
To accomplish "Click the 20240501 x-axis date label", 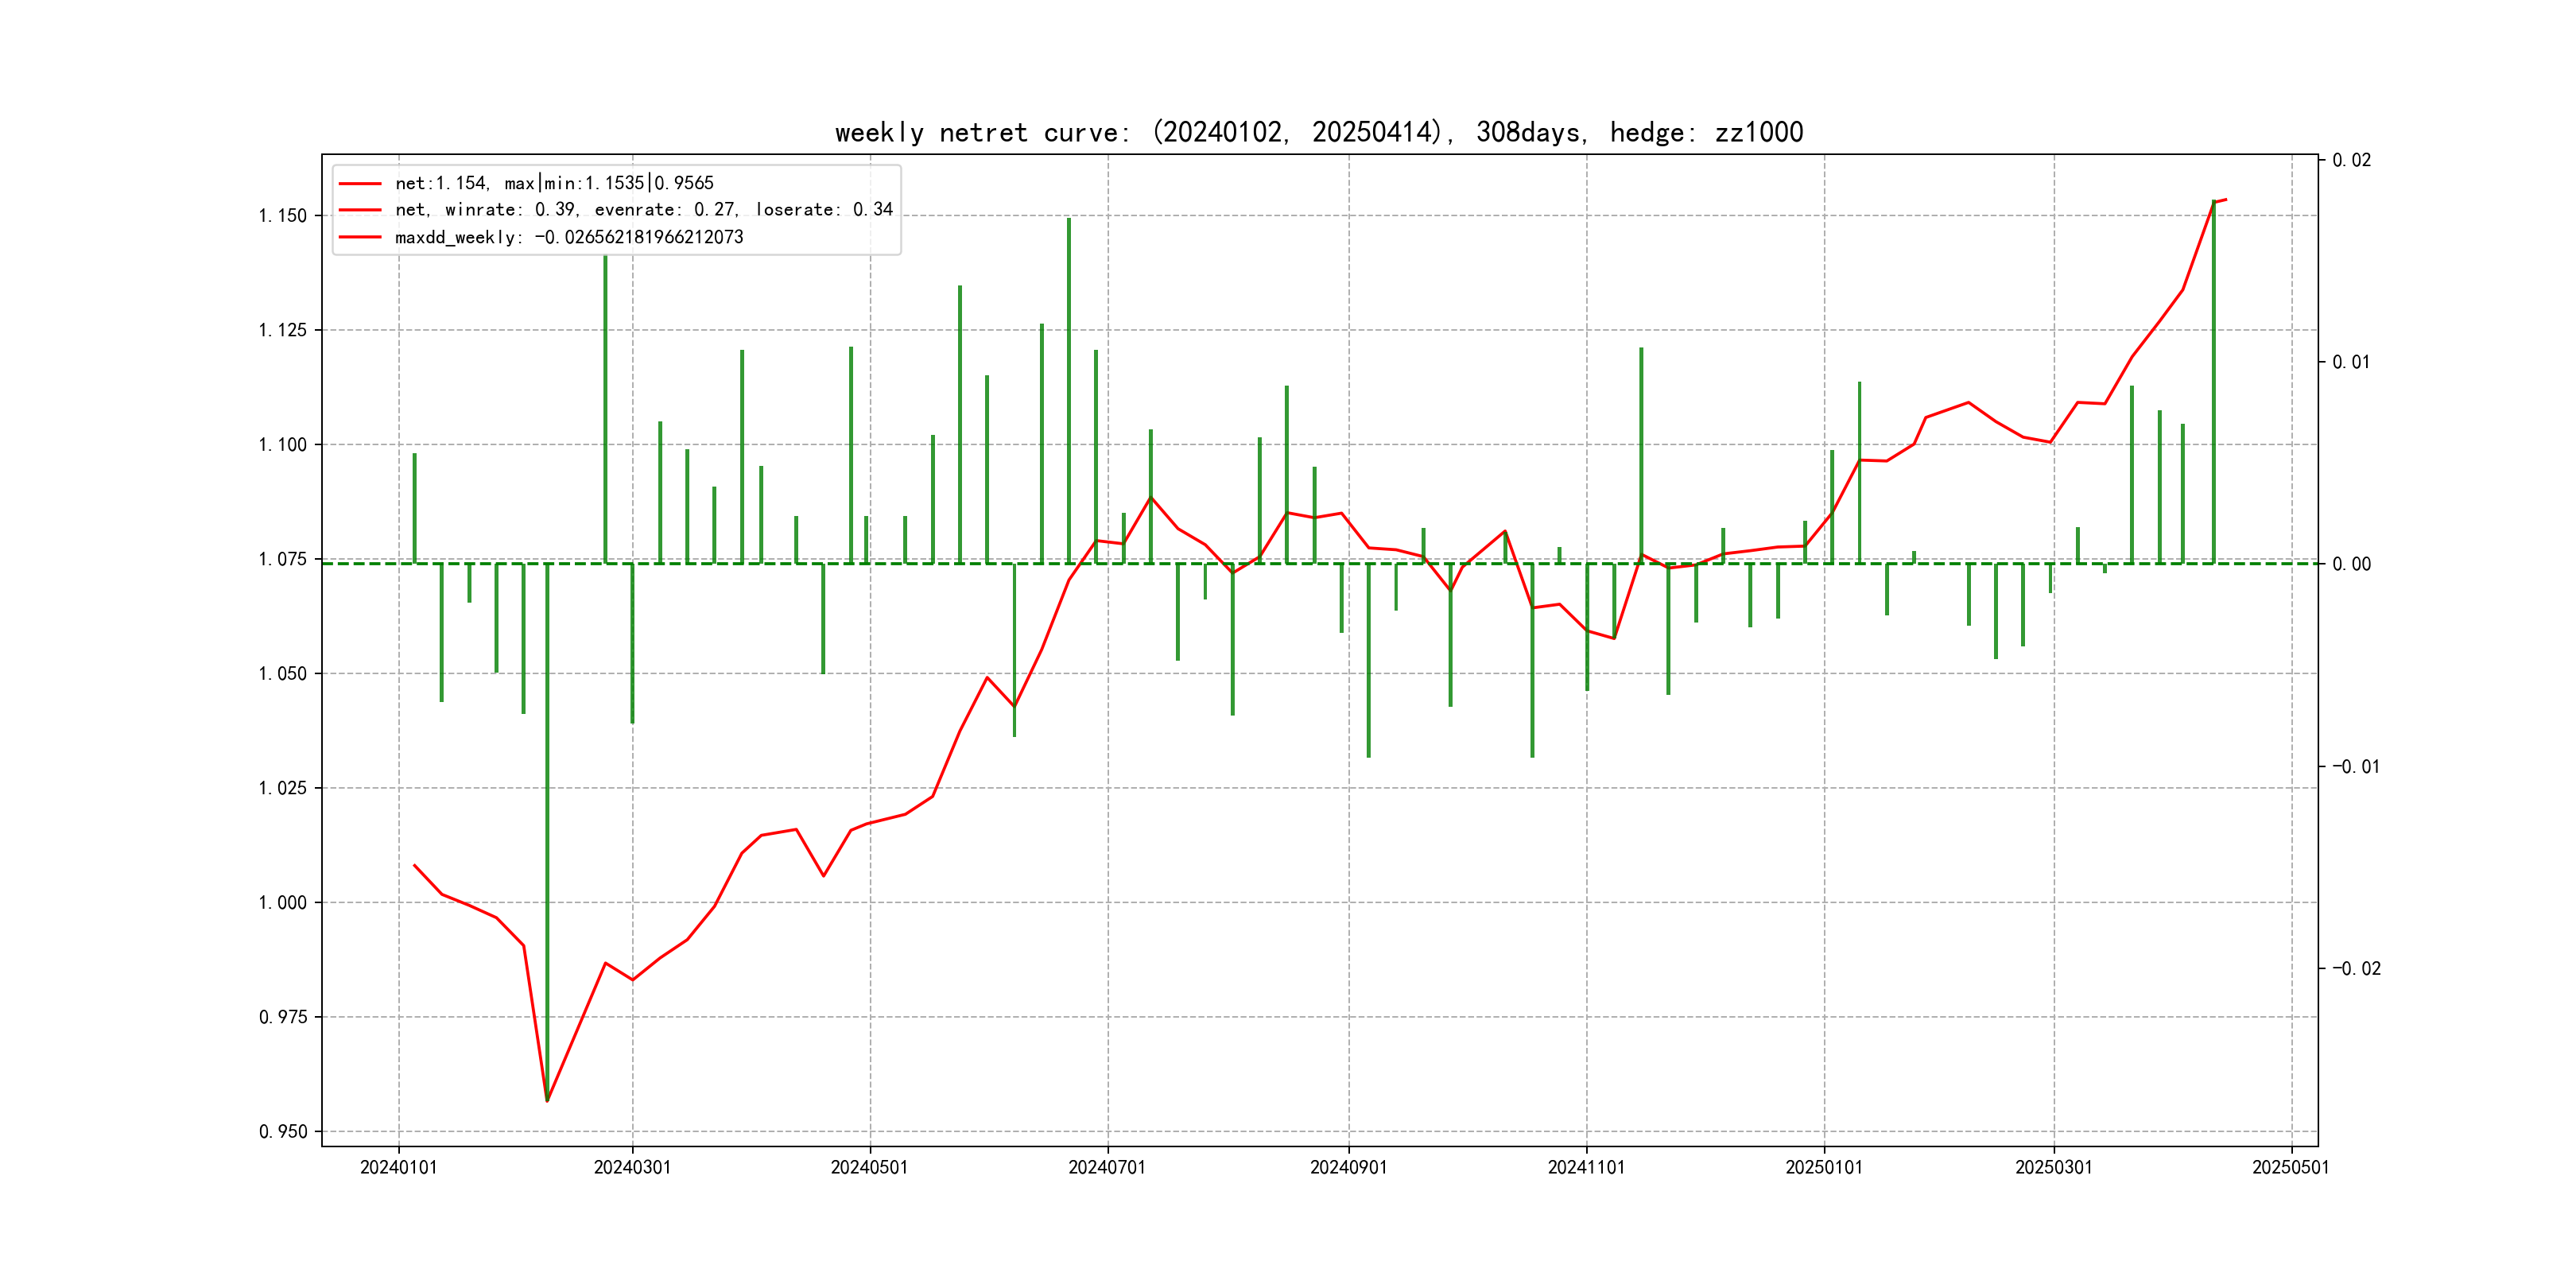I will (x=869, y=1168).
